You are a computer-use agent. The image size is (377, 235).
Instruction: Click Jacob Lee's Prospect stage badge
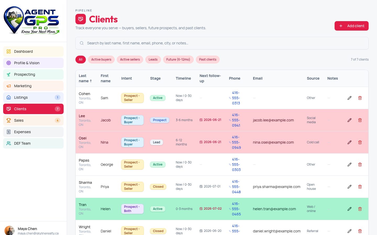click(x=160, y=120)
